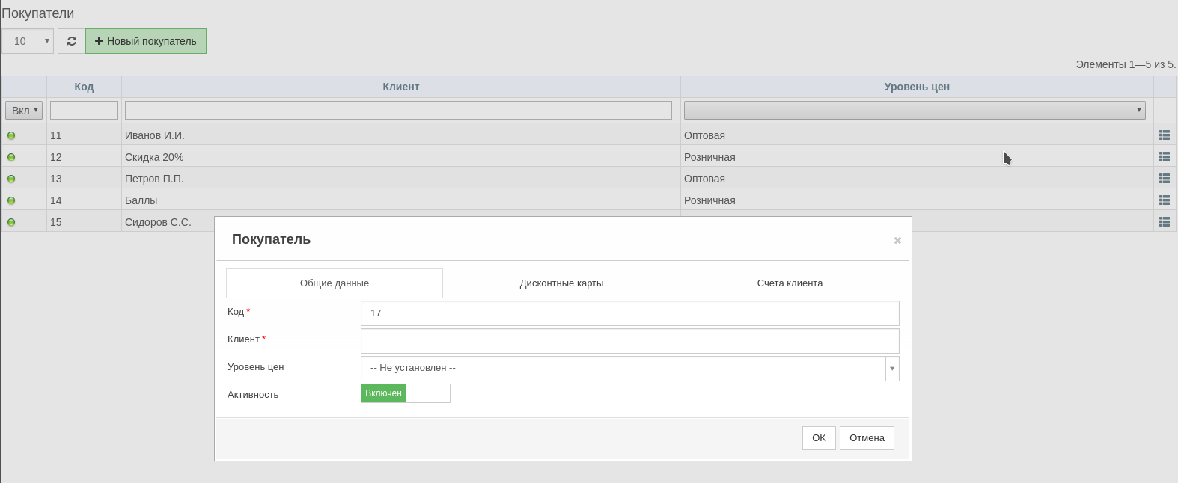1178x483 pixels.
Task: Open the Вкл activity filter dropdown
Action: [x=24, y=110]
